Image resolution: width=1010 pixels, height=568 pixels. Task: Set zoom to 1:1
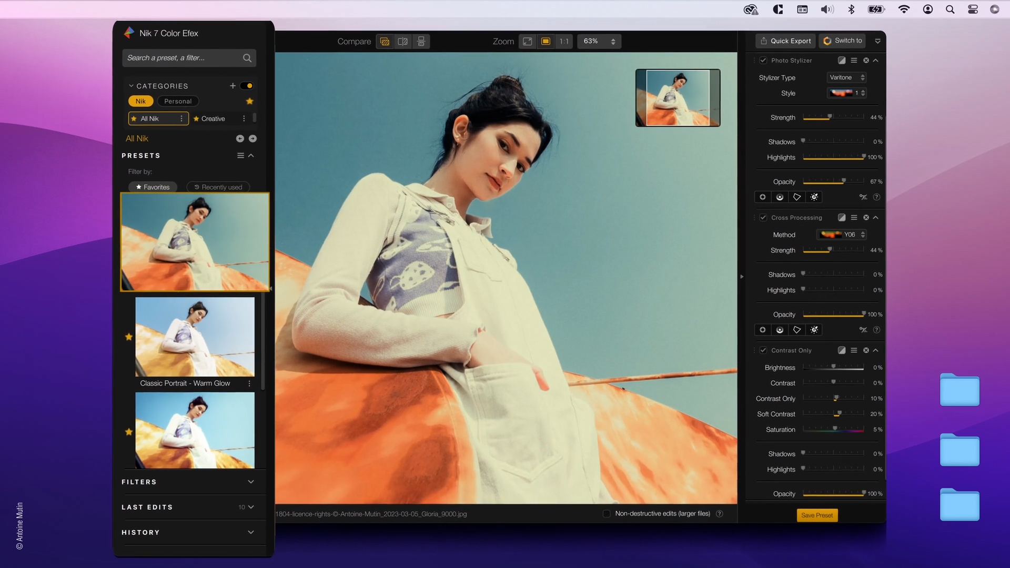tap(564, 42)
